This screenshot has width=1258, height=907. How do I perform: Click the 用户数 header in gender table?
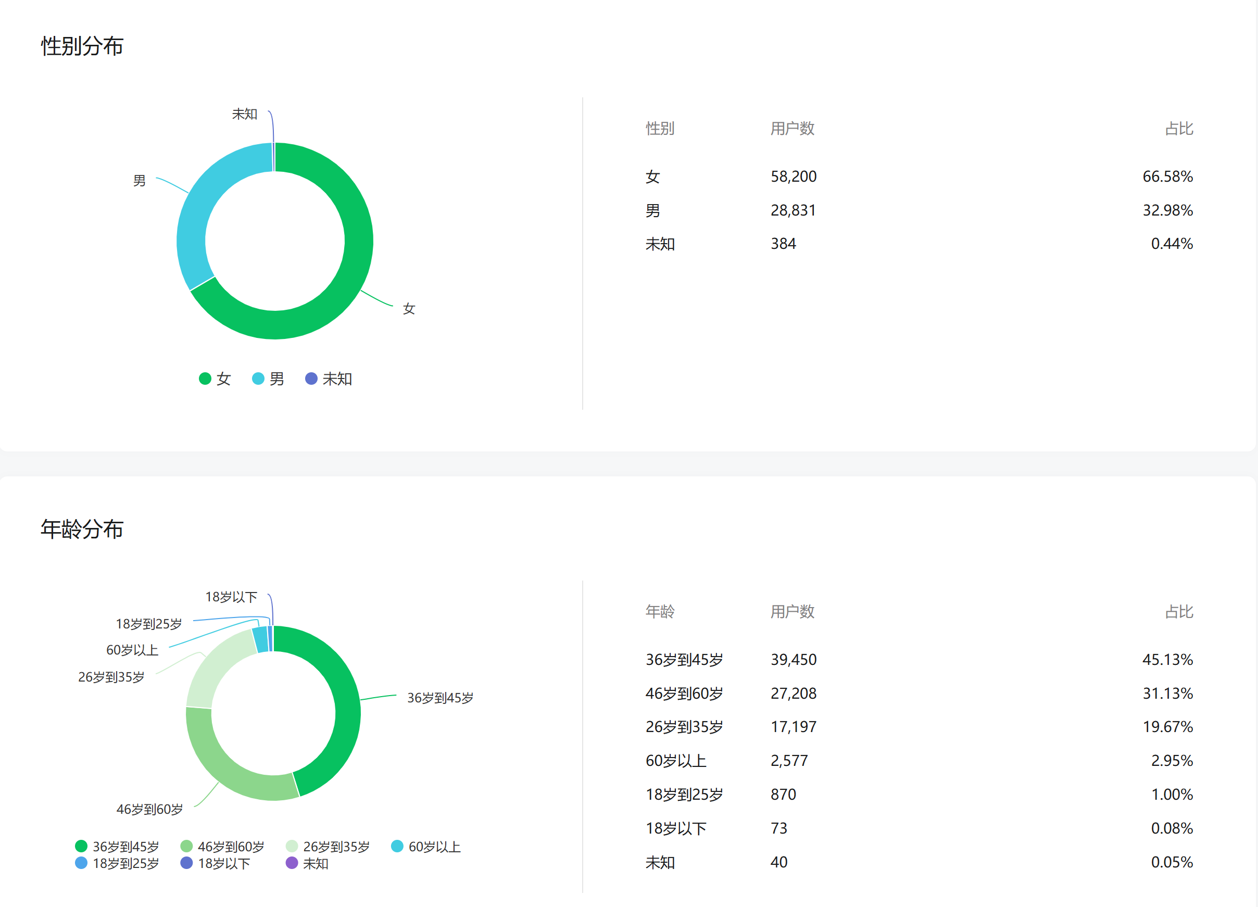tap(792, 129)
